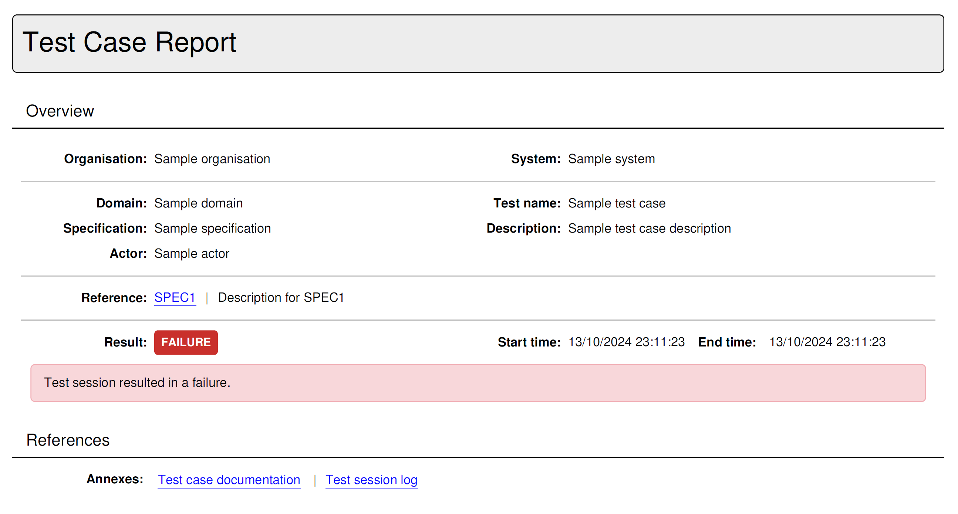This screenshot has height=514, width=958.
Task: Click the end time value 13/10/2024 23:11:23
Action: tap(827, 342)
